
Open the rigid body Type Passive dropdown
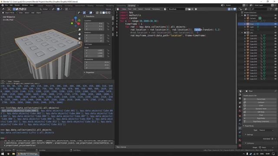point(266,130)
